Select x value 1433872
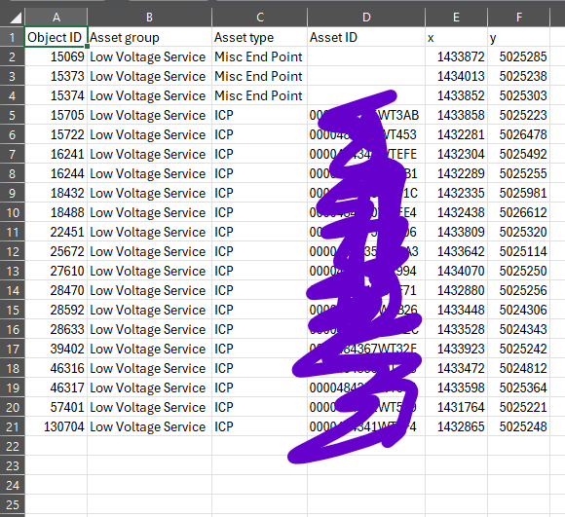The width and height of the screenshot is (565, 517). [456, 56]
